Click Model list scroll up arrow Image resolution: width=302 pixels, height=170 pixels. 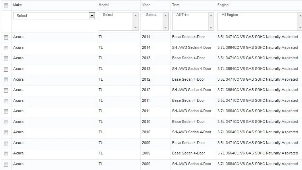135,15
